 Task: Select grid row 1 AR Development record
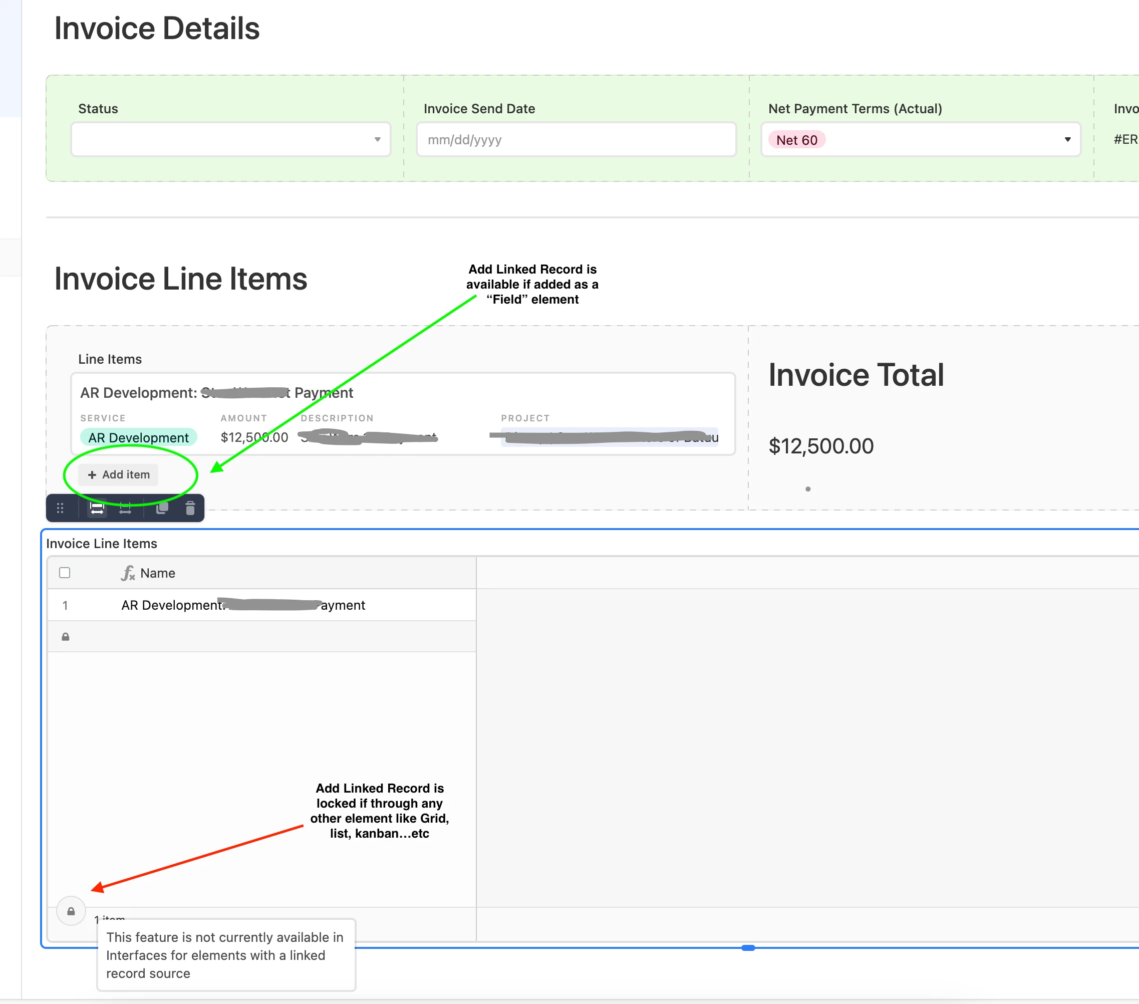(243, 605)
